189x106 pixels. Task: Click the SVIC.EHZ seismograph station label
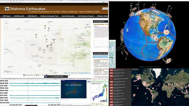tap(4, 100)
